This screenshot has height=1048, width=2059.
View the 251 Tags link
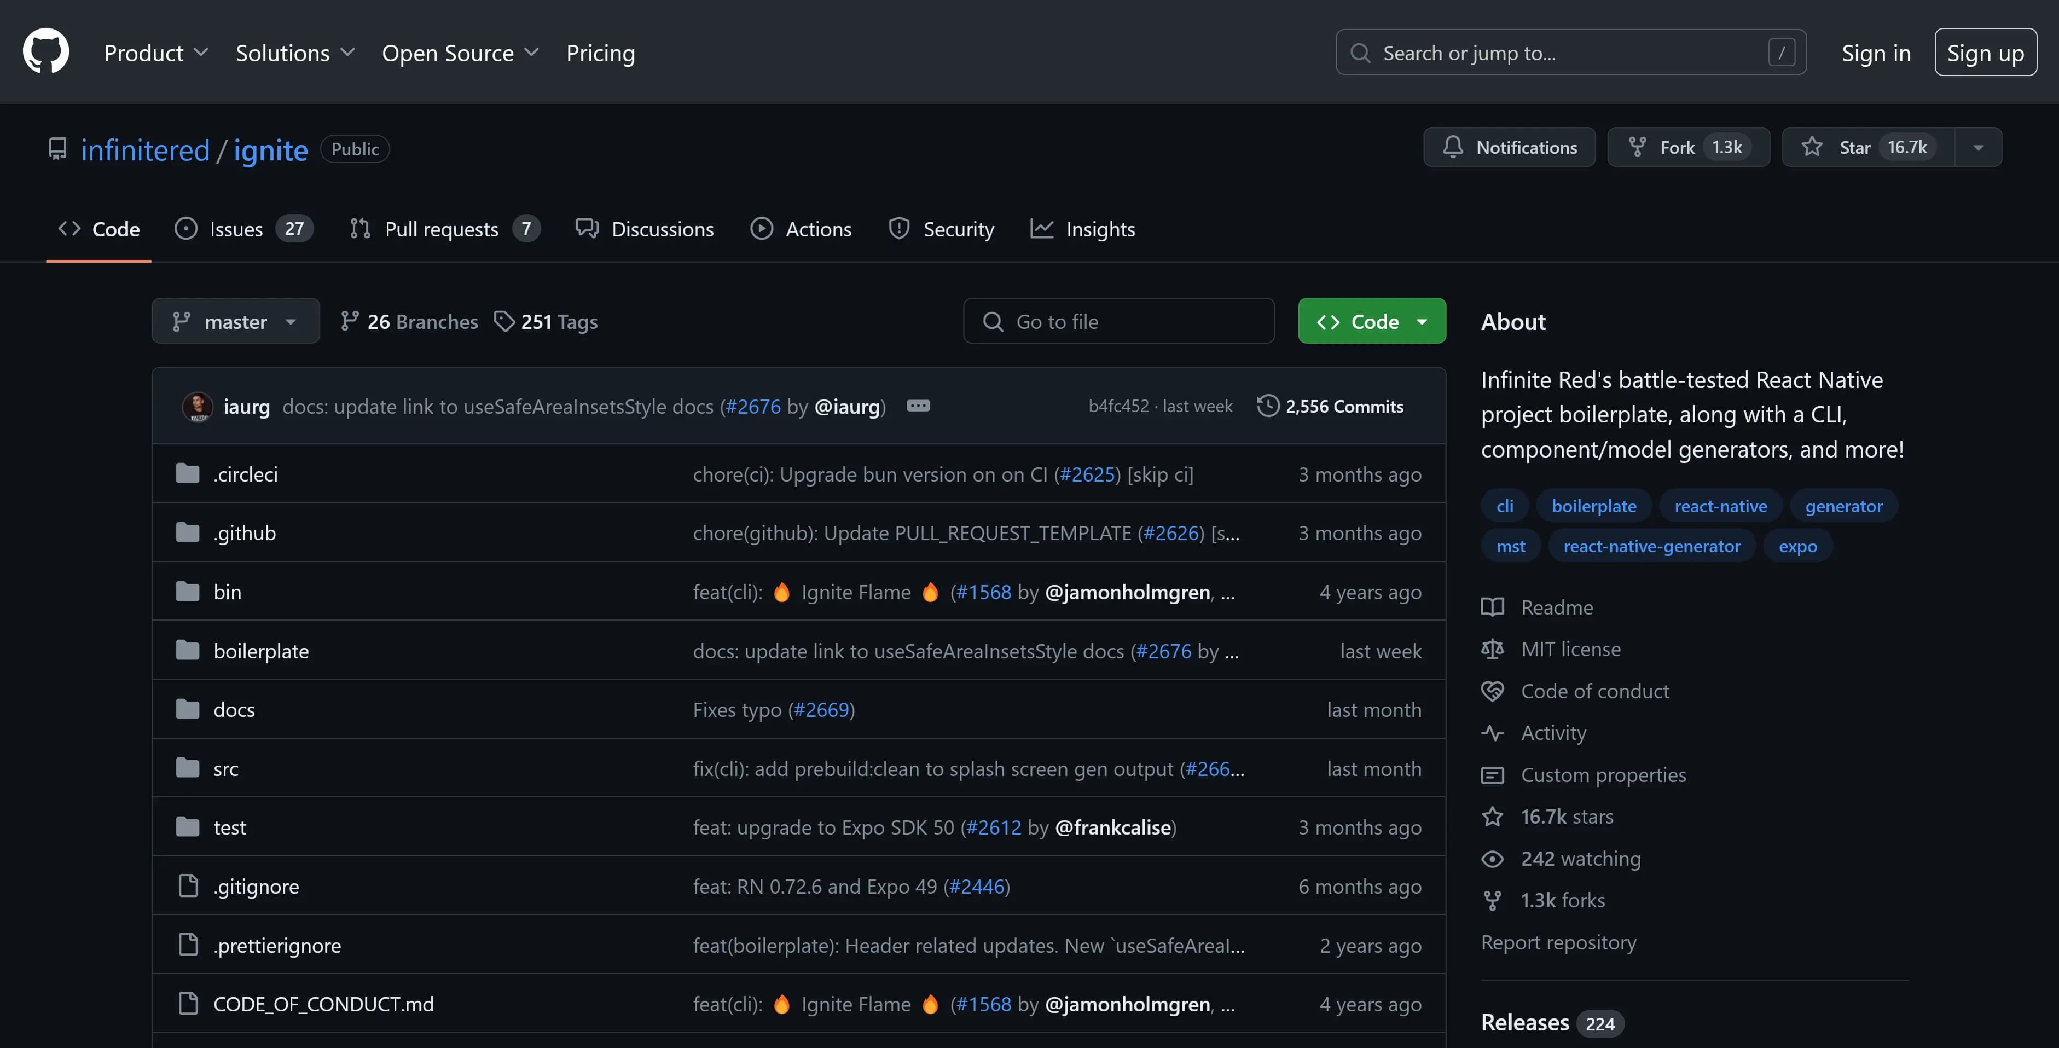click(x=546, y=321)
